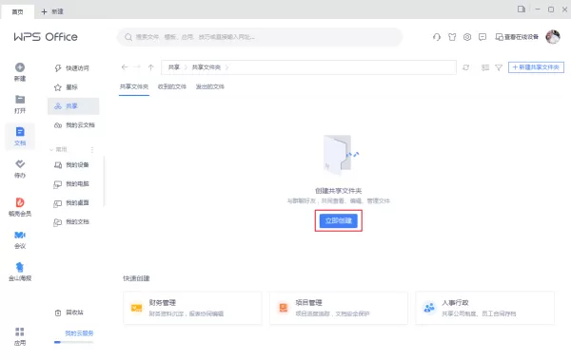The height and width of the screenshot is (360, 571).
Task: Click the empty area of address path bar
Action: click(343, 67)
